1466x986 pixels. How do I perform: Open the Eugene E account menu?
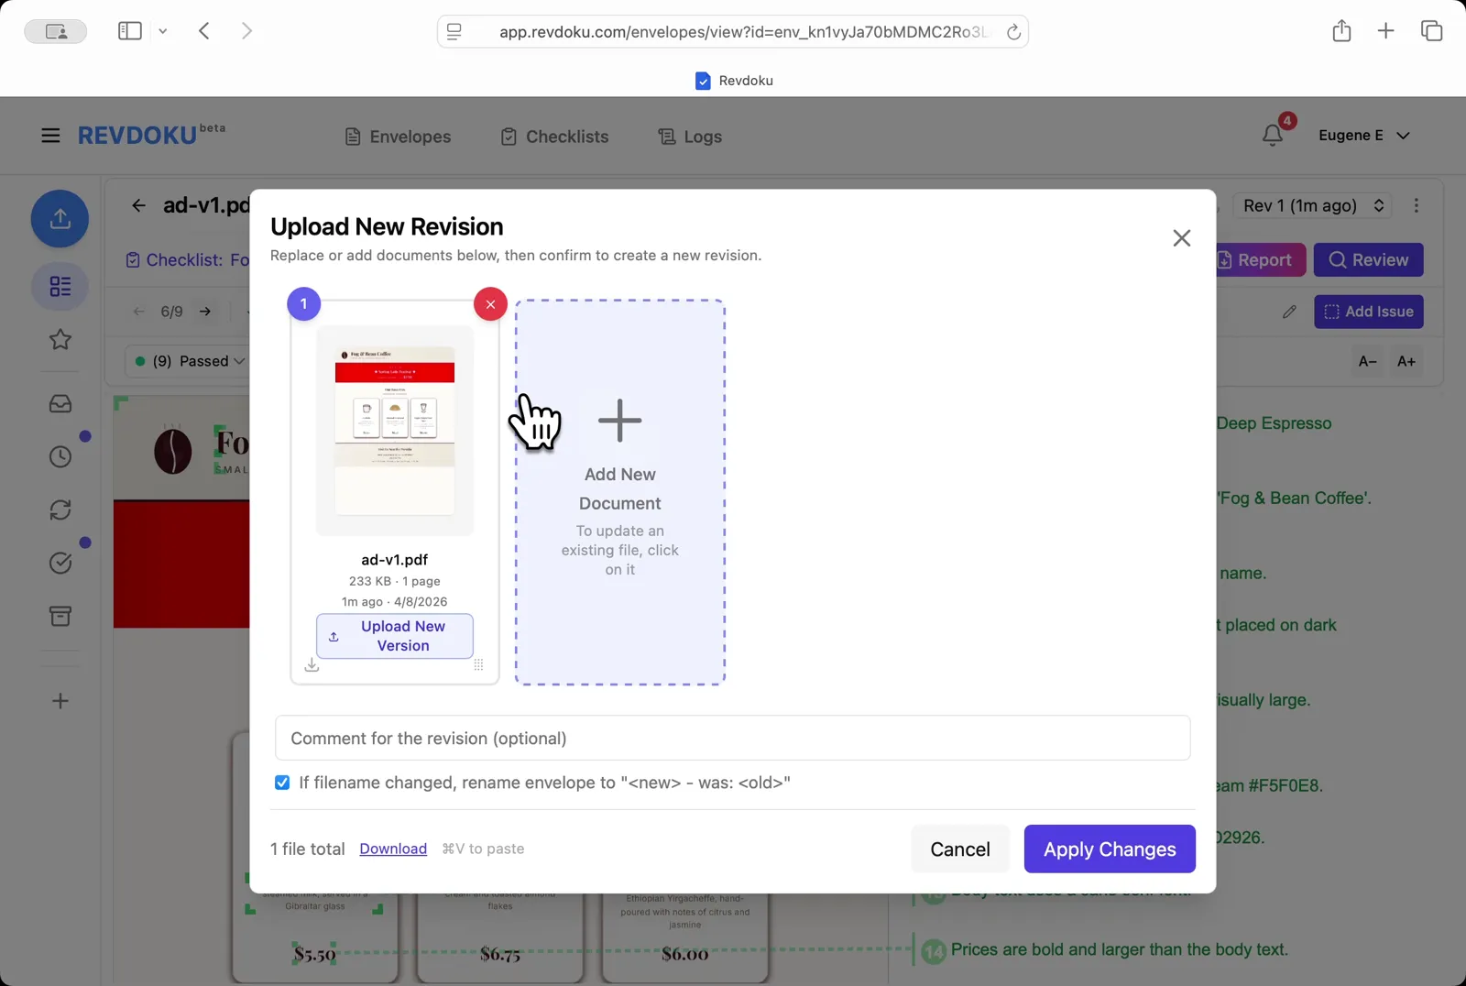[1364, 135]
